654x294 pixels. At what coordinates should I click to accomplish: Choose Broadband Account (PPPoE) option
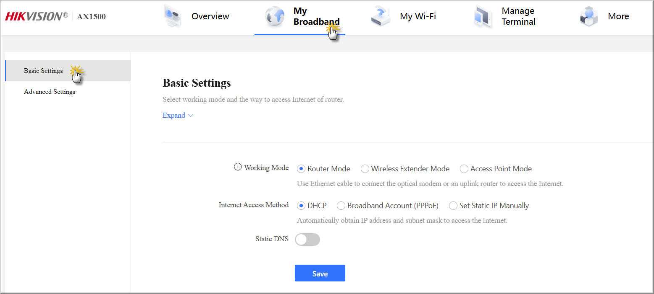341,206
